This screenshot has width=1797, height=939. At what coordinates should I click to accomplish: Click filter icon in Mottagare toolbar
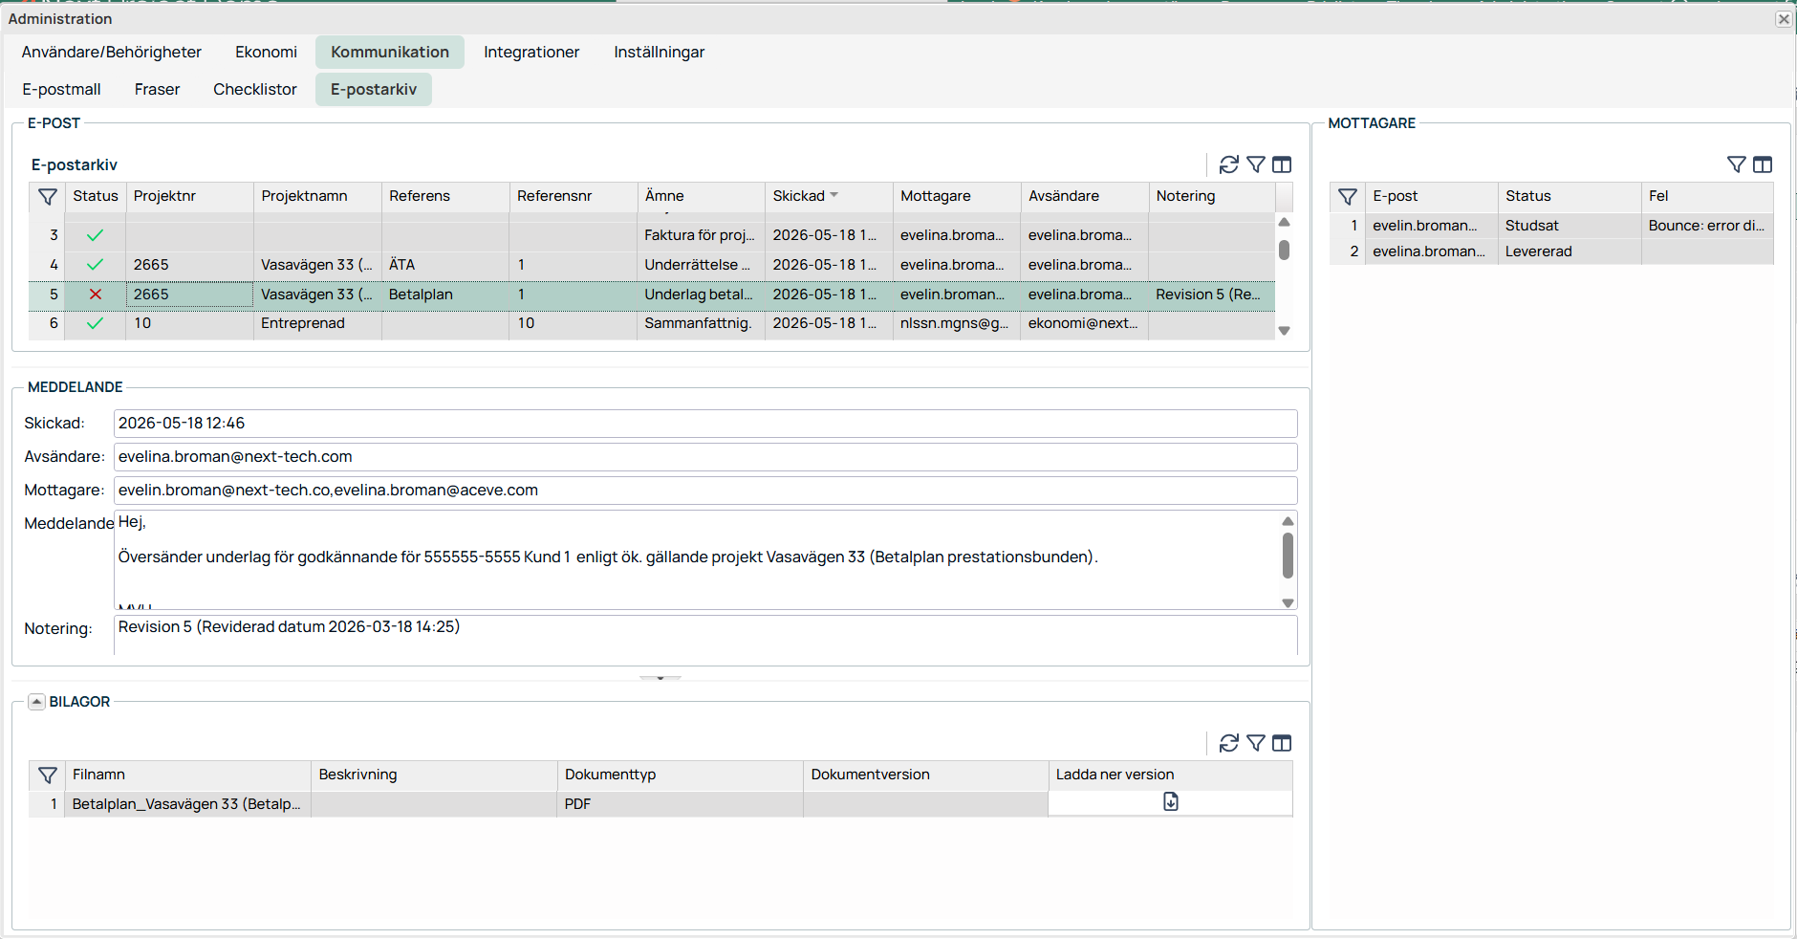pos(1737,164)
